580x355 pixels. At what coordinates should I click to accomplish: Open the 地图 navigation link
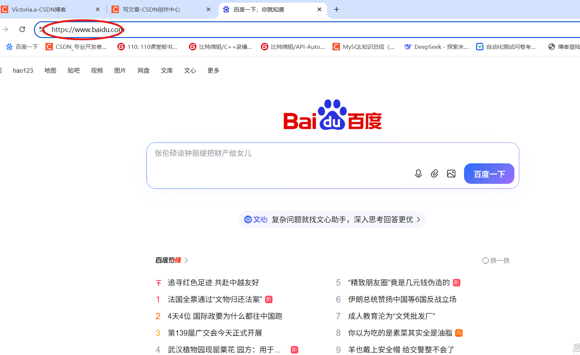click(50, 70)
